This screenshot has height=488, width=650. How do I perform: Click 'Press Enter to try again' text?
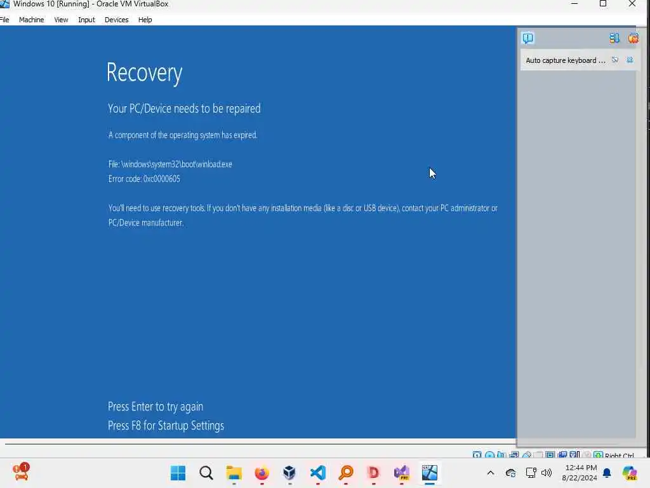156,406
